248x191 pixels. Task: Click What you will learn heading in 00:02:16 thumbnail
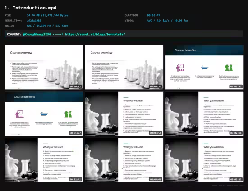[214, 100]
